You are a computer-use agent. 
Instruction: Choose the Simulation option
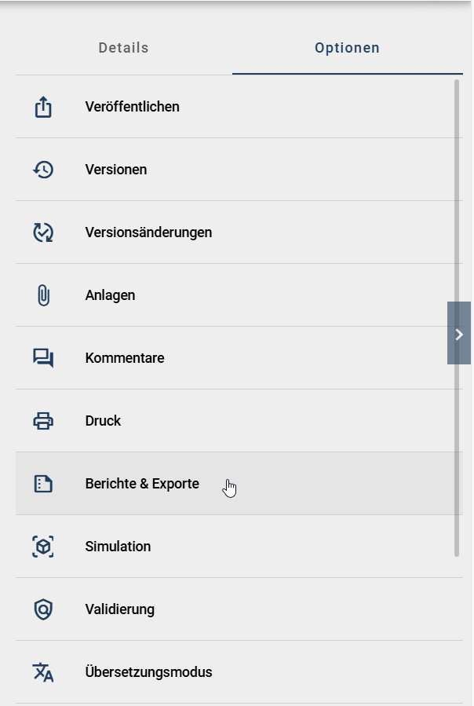tap(118, 547)
